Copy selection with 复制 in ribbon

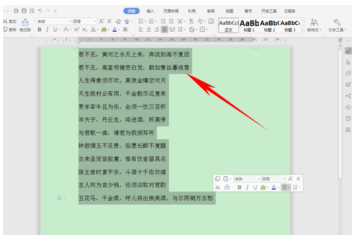[x=10, y=29]
